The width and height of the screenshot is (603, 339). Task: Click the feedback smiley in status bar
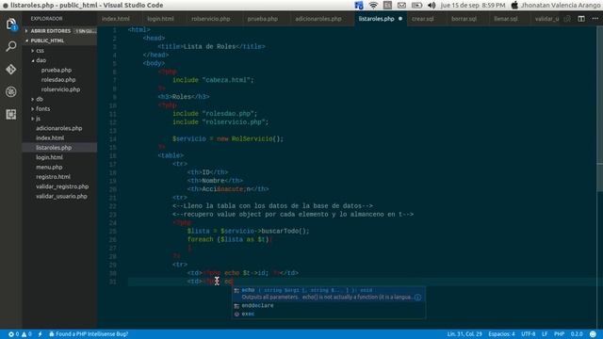[x=593, y=334]
